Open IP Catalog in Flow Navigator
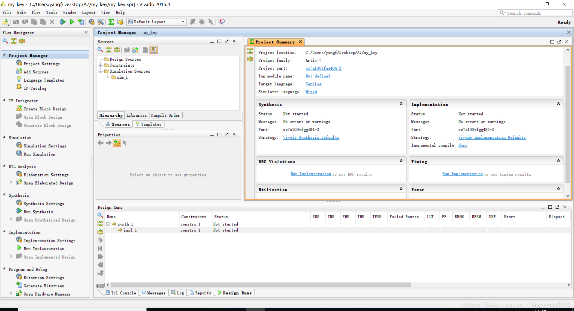This screenshot has width=574, height=311. 35,88
